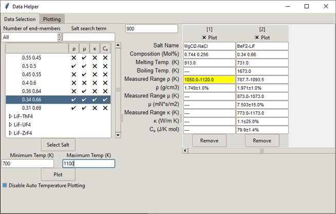336x214 pixels.
Task: Click the ρ density column header
Action: (73, 49)
